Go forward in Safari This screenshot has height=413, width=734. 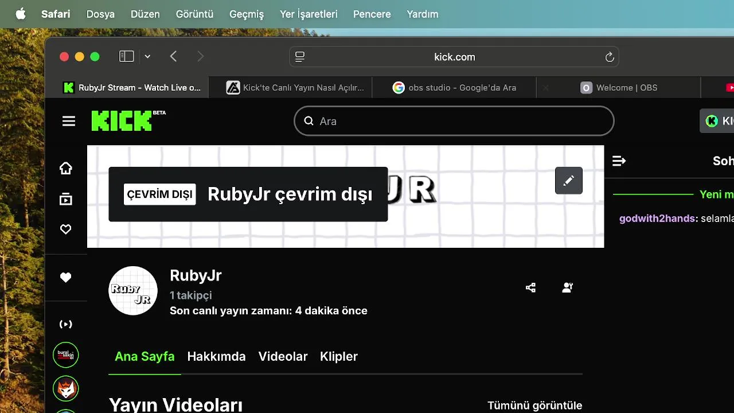pos(200,56)
